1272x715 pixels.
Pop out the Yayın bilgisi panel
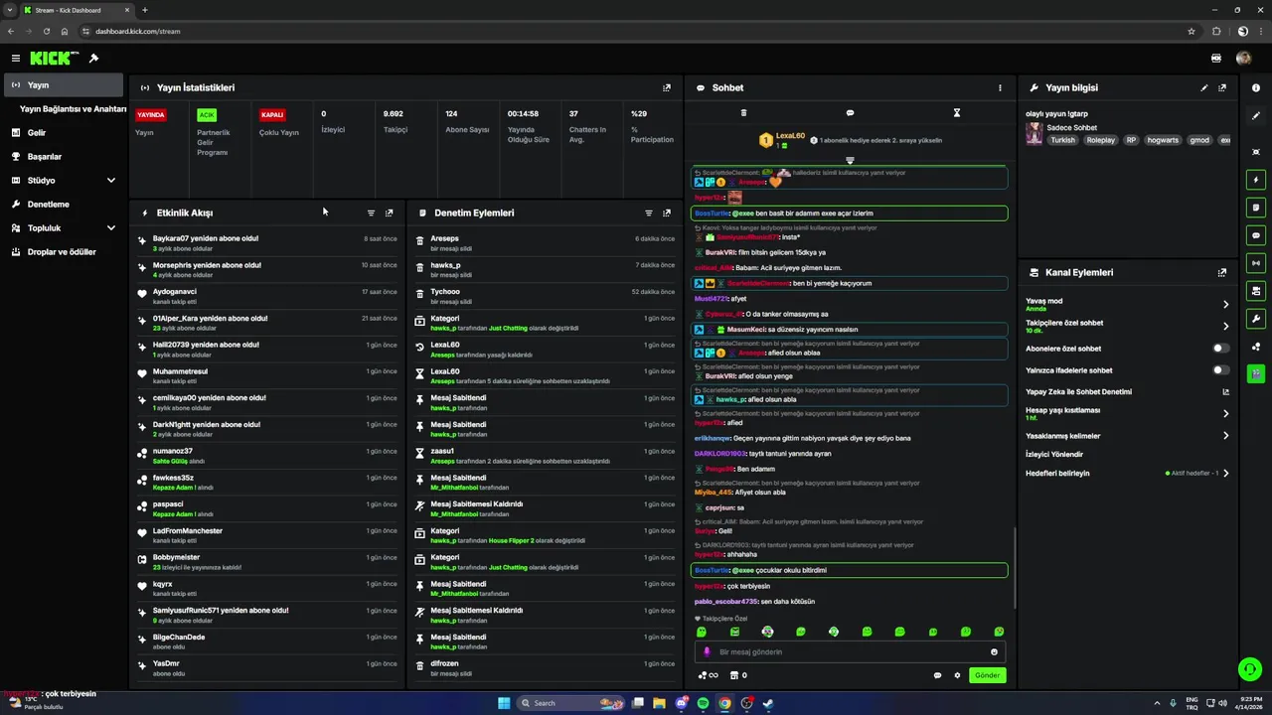[x=1222, y=87]
